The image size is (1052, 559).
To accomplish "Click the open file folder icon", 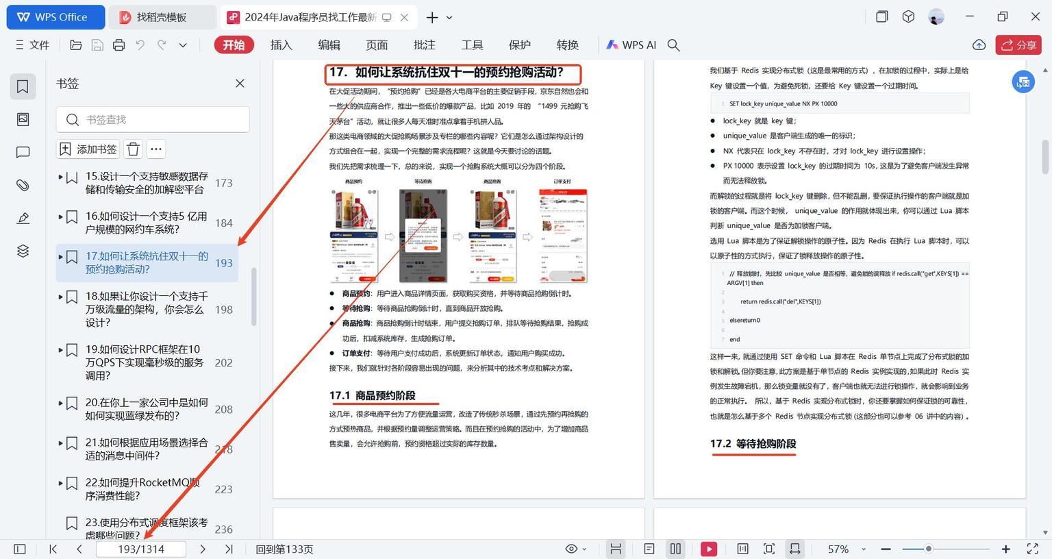I will 76,45.
